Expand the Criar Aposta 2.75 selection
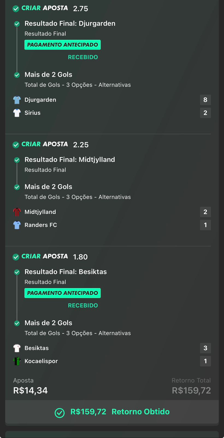The image size is (224, 438). 45,8
